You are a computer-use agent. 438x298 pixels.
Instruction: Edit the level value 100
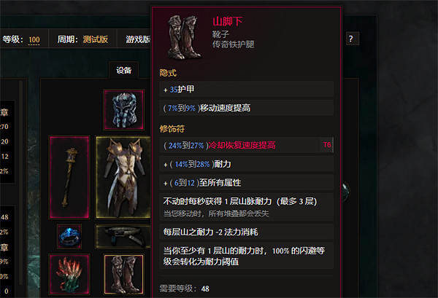(x=34, y=39)
